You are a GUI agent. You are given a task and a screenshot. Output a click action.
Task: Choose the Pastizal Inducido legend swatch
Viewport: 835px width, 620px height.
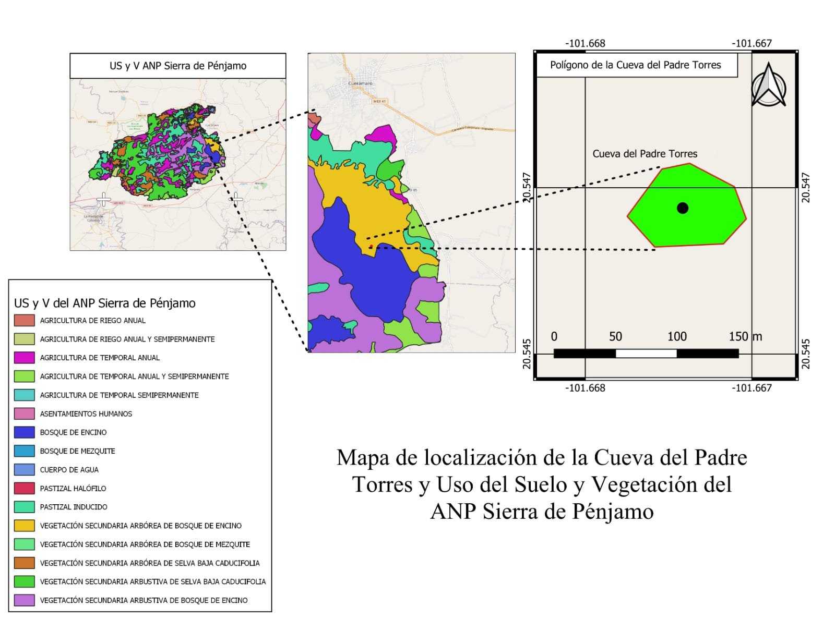[x=25, y=507]
